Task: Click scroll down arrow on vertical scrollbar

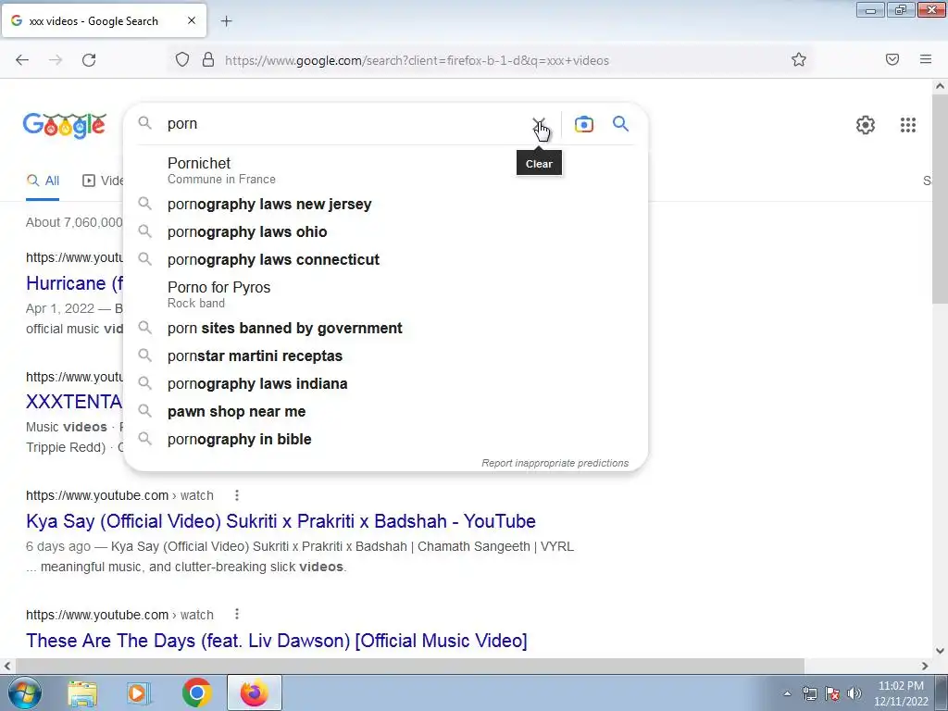Action: [940, 651]
